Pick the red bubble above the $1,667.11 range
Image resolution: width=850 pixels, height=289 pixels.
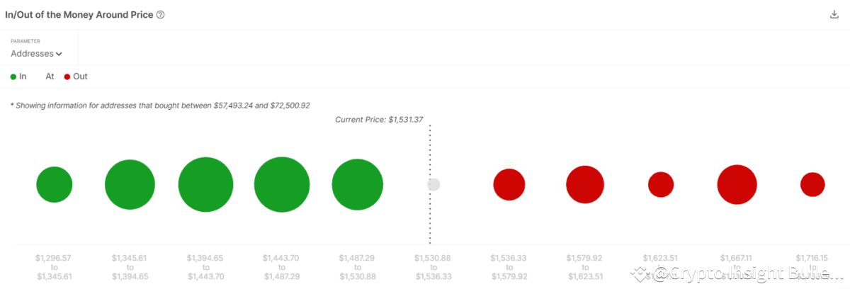pyautogui.click(x=737, y=185)
